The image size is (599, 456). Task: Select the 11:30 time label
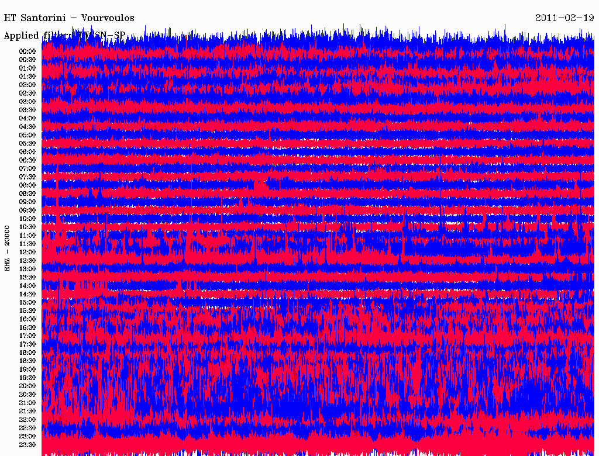[x=27, y=244]
